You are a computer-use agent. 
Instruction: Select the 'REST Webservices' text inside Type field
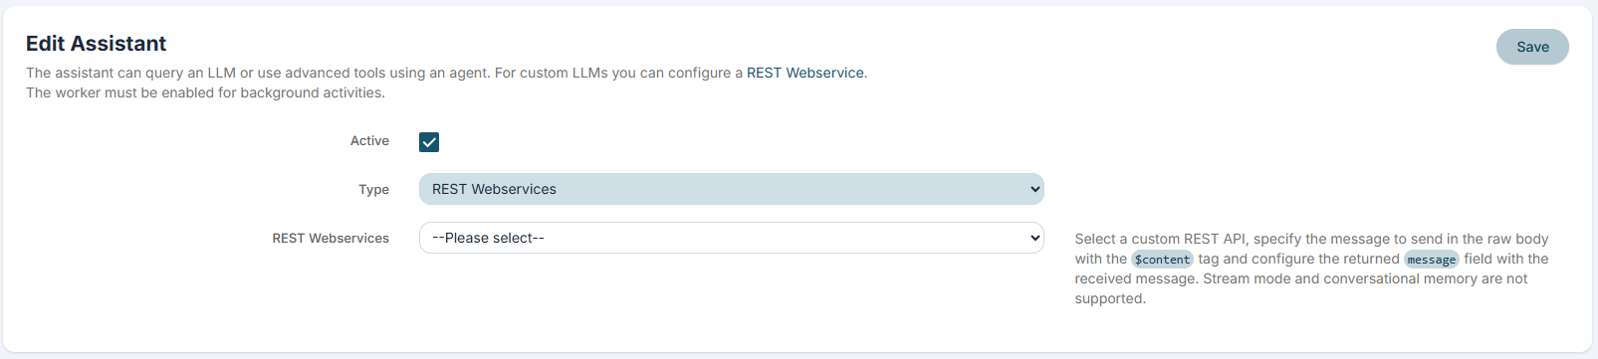tap(494, 189)
